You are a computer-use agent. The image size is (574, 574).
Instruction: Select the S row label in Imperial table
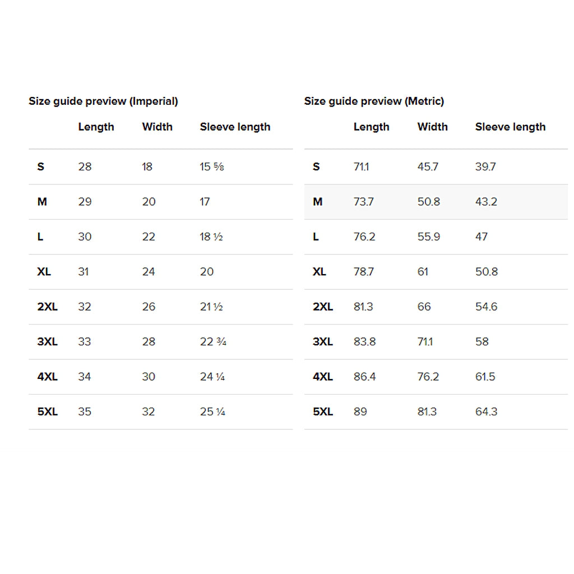pos(40,167)
